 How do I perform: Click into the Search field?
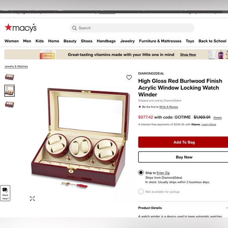pyautogui.click(x=132, y=28)
